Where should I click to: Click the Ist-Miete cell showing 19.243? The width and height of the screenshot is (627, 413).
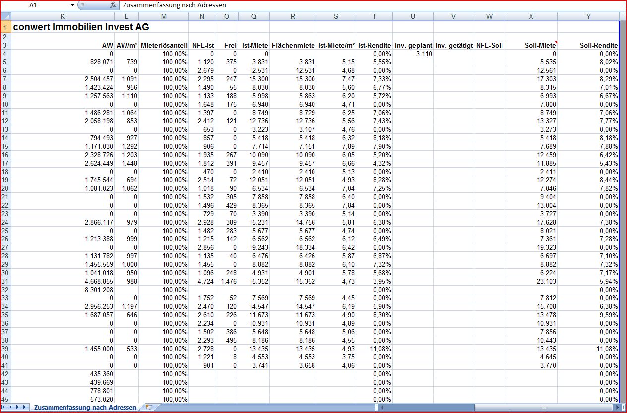pos(254,247)
